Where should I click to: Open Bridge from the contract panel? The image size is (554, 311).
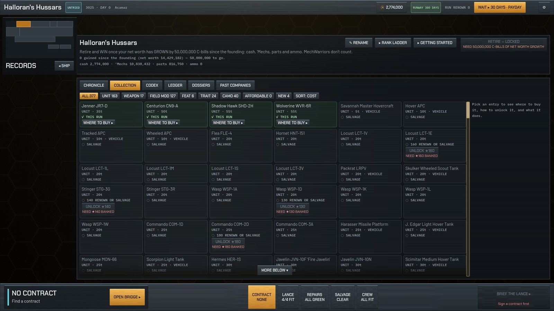coord(127,297)
